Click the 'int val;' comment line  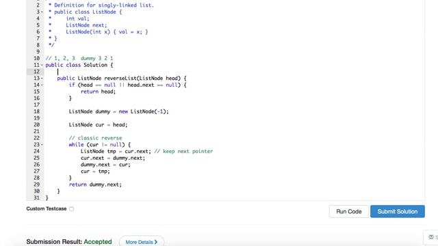click(77, 18)
